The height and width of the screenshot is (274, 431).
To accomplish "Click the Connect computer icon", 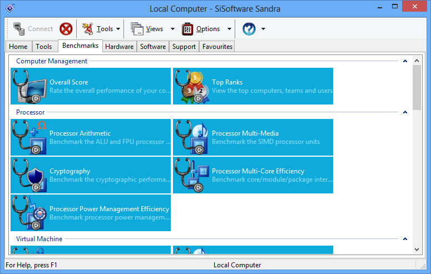I will [19, 29].
